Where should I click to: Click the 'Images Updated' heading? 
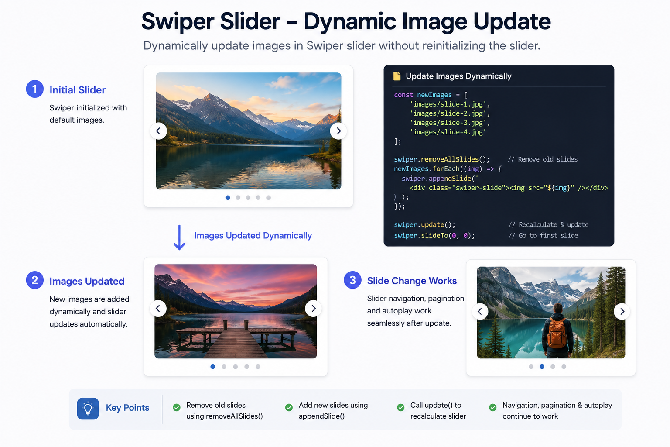click(x=87, y=281)
